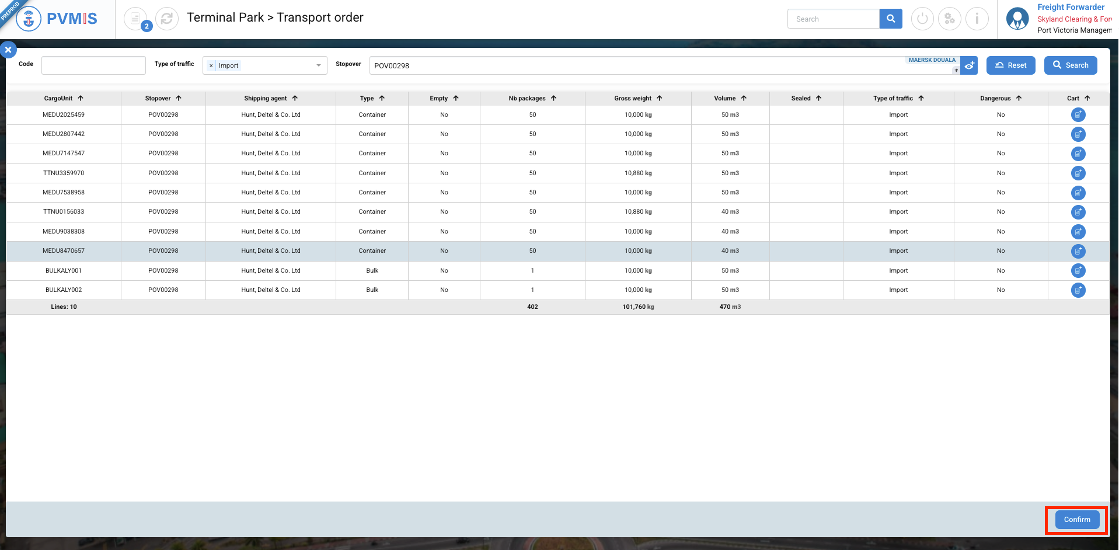The height and width of the screenshot is (550, 1119).
Task: Close the panel with the X button
Action: point(8,50)
